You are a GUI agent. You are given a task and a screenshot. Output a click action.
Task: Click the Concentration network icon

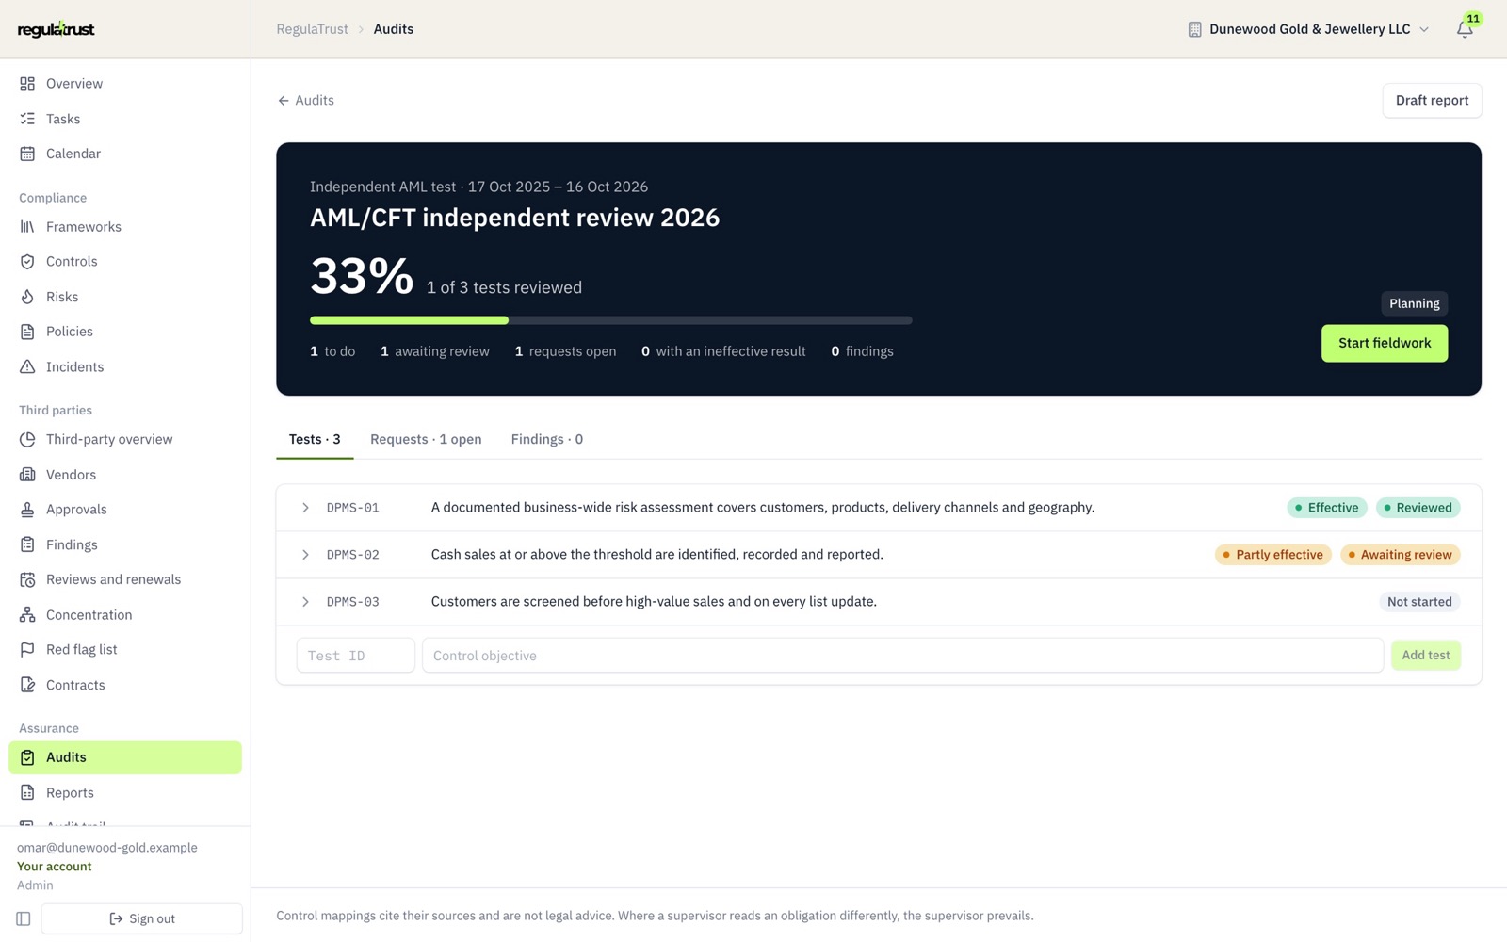[x=27, y=615]
